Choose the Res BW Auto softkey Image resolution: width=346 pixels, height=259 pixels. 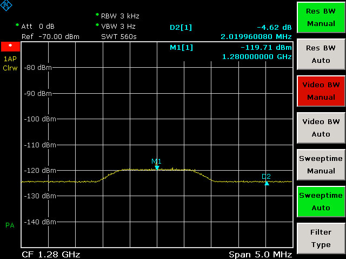[321, 54]
